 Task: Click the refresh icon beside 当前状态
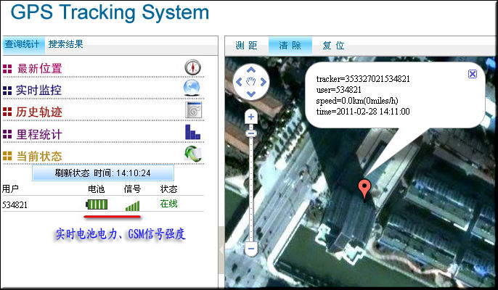click(192, 154)
